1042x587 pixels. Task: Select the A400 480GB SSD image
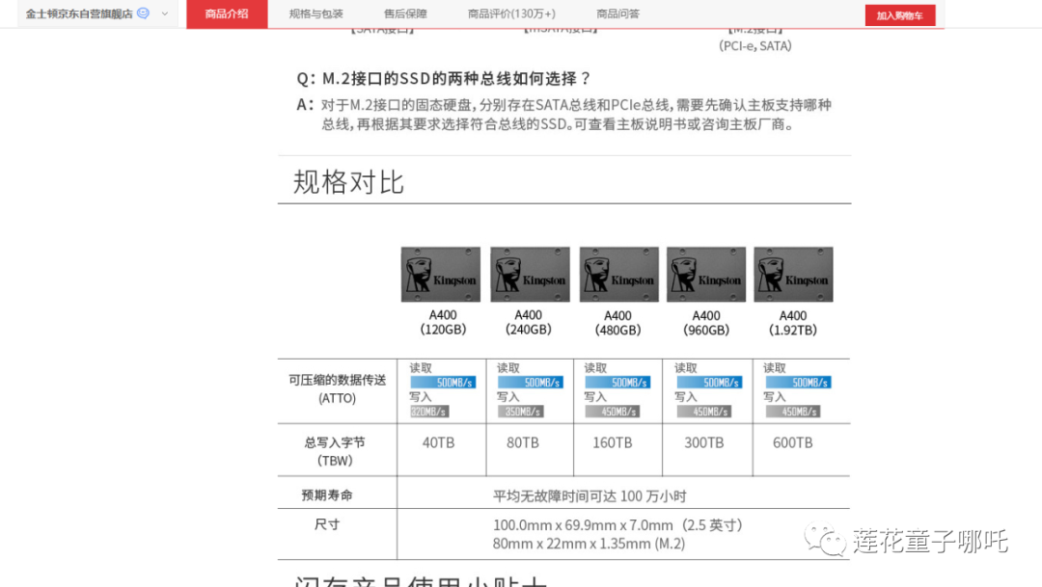[618, 275]
